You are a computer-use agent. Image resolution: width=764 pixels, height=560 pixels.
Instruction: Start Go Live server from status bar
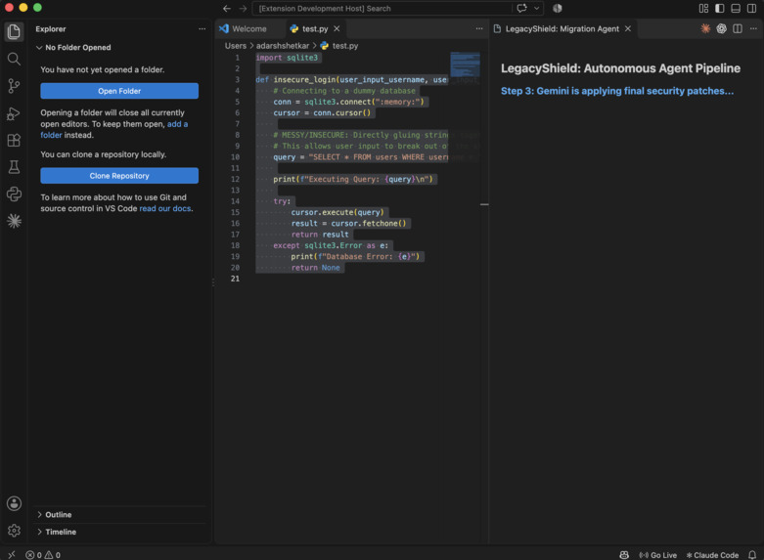point(657,555)
